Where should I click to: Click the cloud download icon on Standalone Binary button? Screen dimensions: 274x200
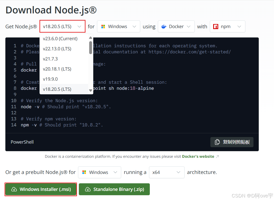(88, 189)
